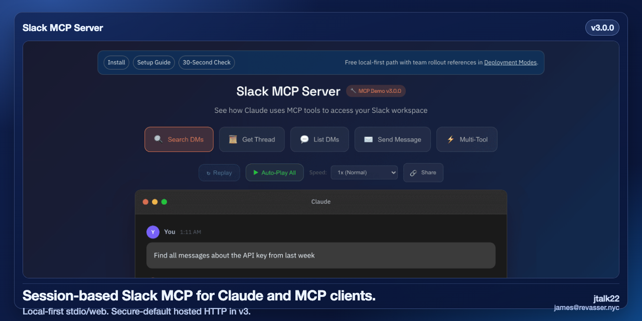Open the 30-Second Check section
The image size is (642, 321).
[207, 62]
